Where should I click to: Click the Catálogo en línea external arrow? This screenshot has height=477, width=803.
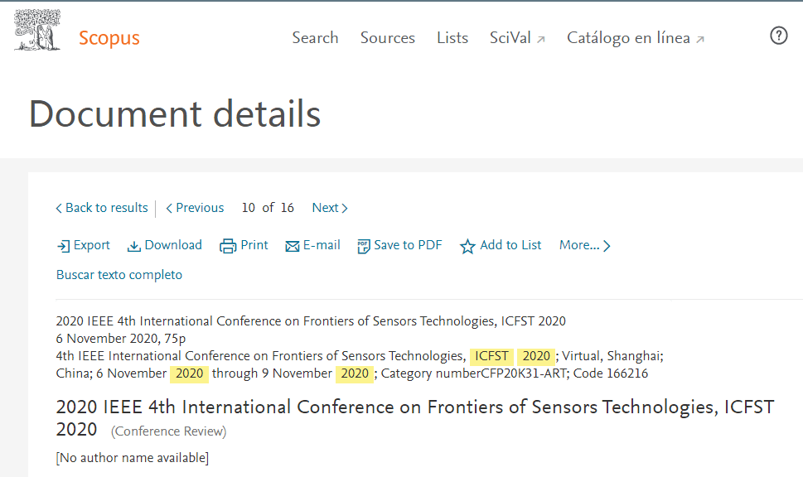point(700,40)
